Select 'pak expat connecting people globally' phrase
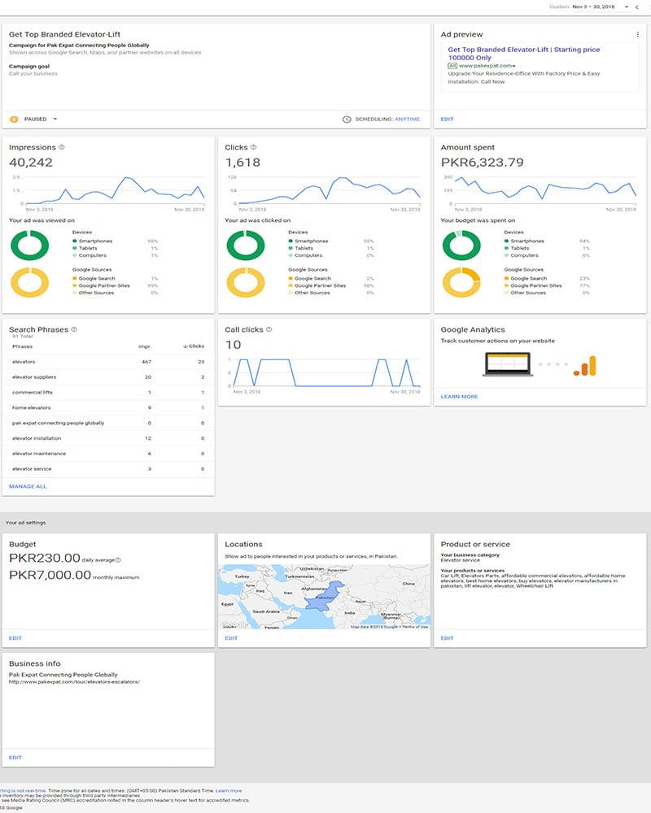651x813 pixels. pos(108,423)
